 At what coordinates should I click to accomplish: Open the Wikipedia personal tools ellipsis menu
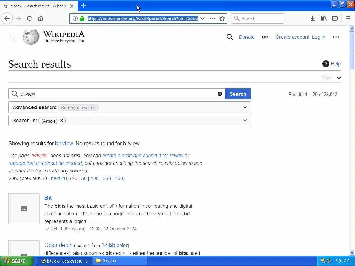[336, 37]
